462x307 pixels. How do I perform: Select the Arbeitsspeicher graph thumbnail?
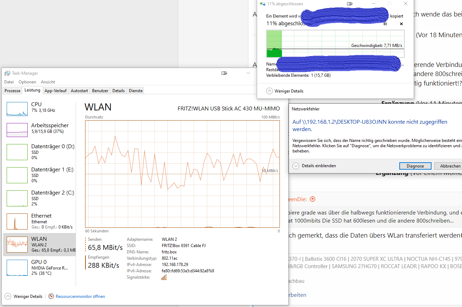17,130
